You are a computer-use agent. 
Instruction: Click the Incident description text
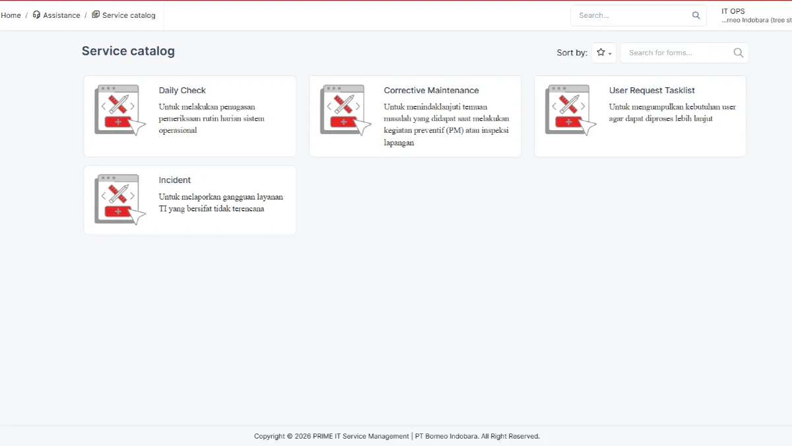[x=221, y=203]
